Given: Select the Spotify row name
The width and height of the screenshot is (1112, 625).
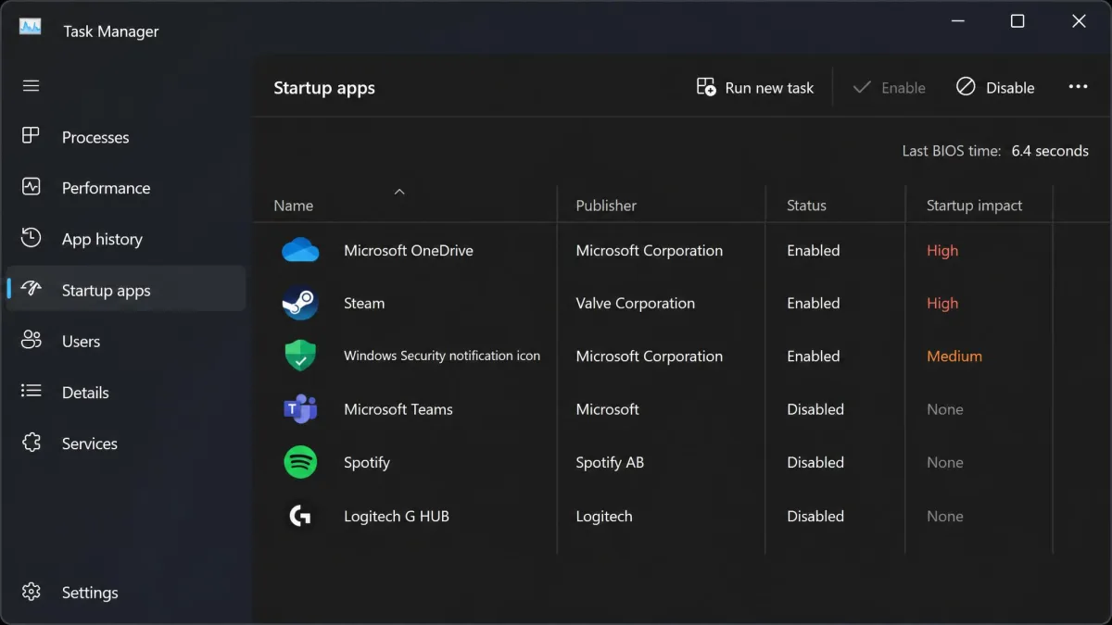Looking at the screenshot, I should [x=367, y=462].
